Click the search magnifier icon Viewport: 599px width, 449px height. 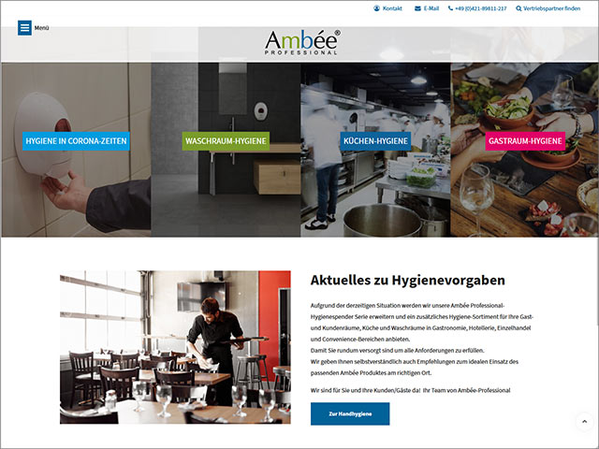click(519, 8)
